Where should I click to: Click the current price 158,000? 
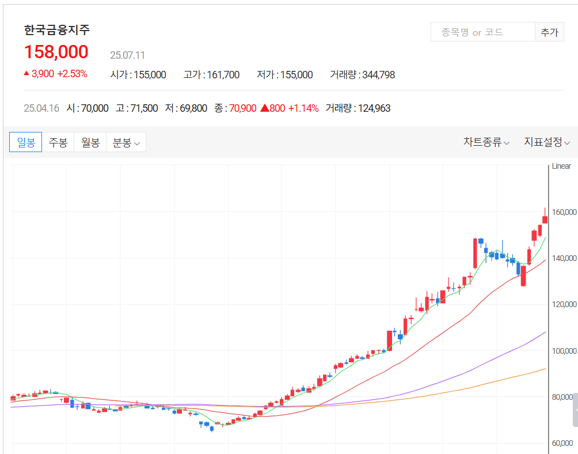(56, 52)
